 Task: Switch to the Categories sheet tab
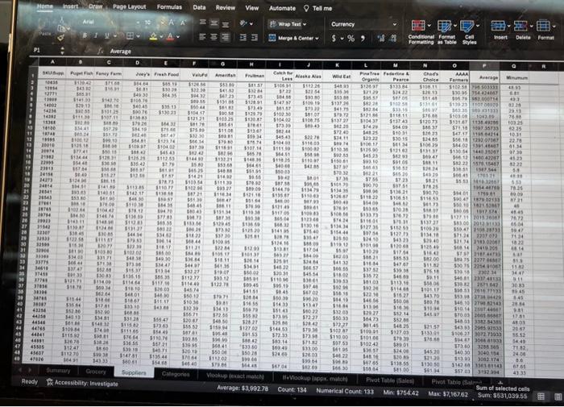pyautogui.click(x=176, y=374)
